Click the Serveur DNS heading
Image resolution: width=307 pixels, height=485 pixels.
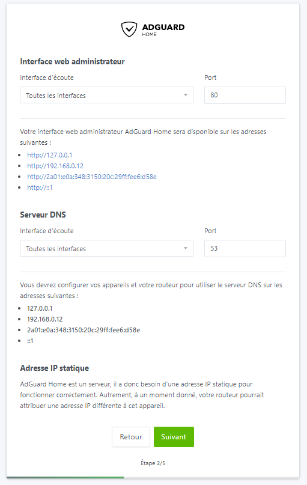point(43,215)
